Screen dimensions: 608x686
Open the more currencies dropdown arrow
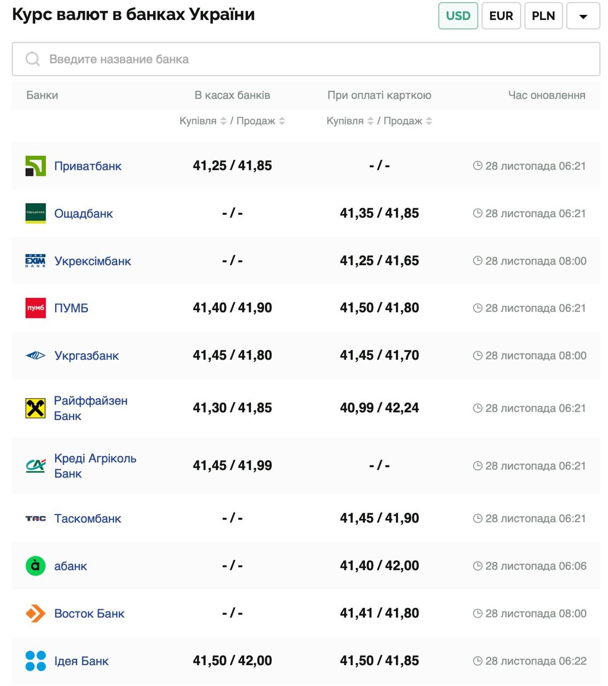pos(583,16)
